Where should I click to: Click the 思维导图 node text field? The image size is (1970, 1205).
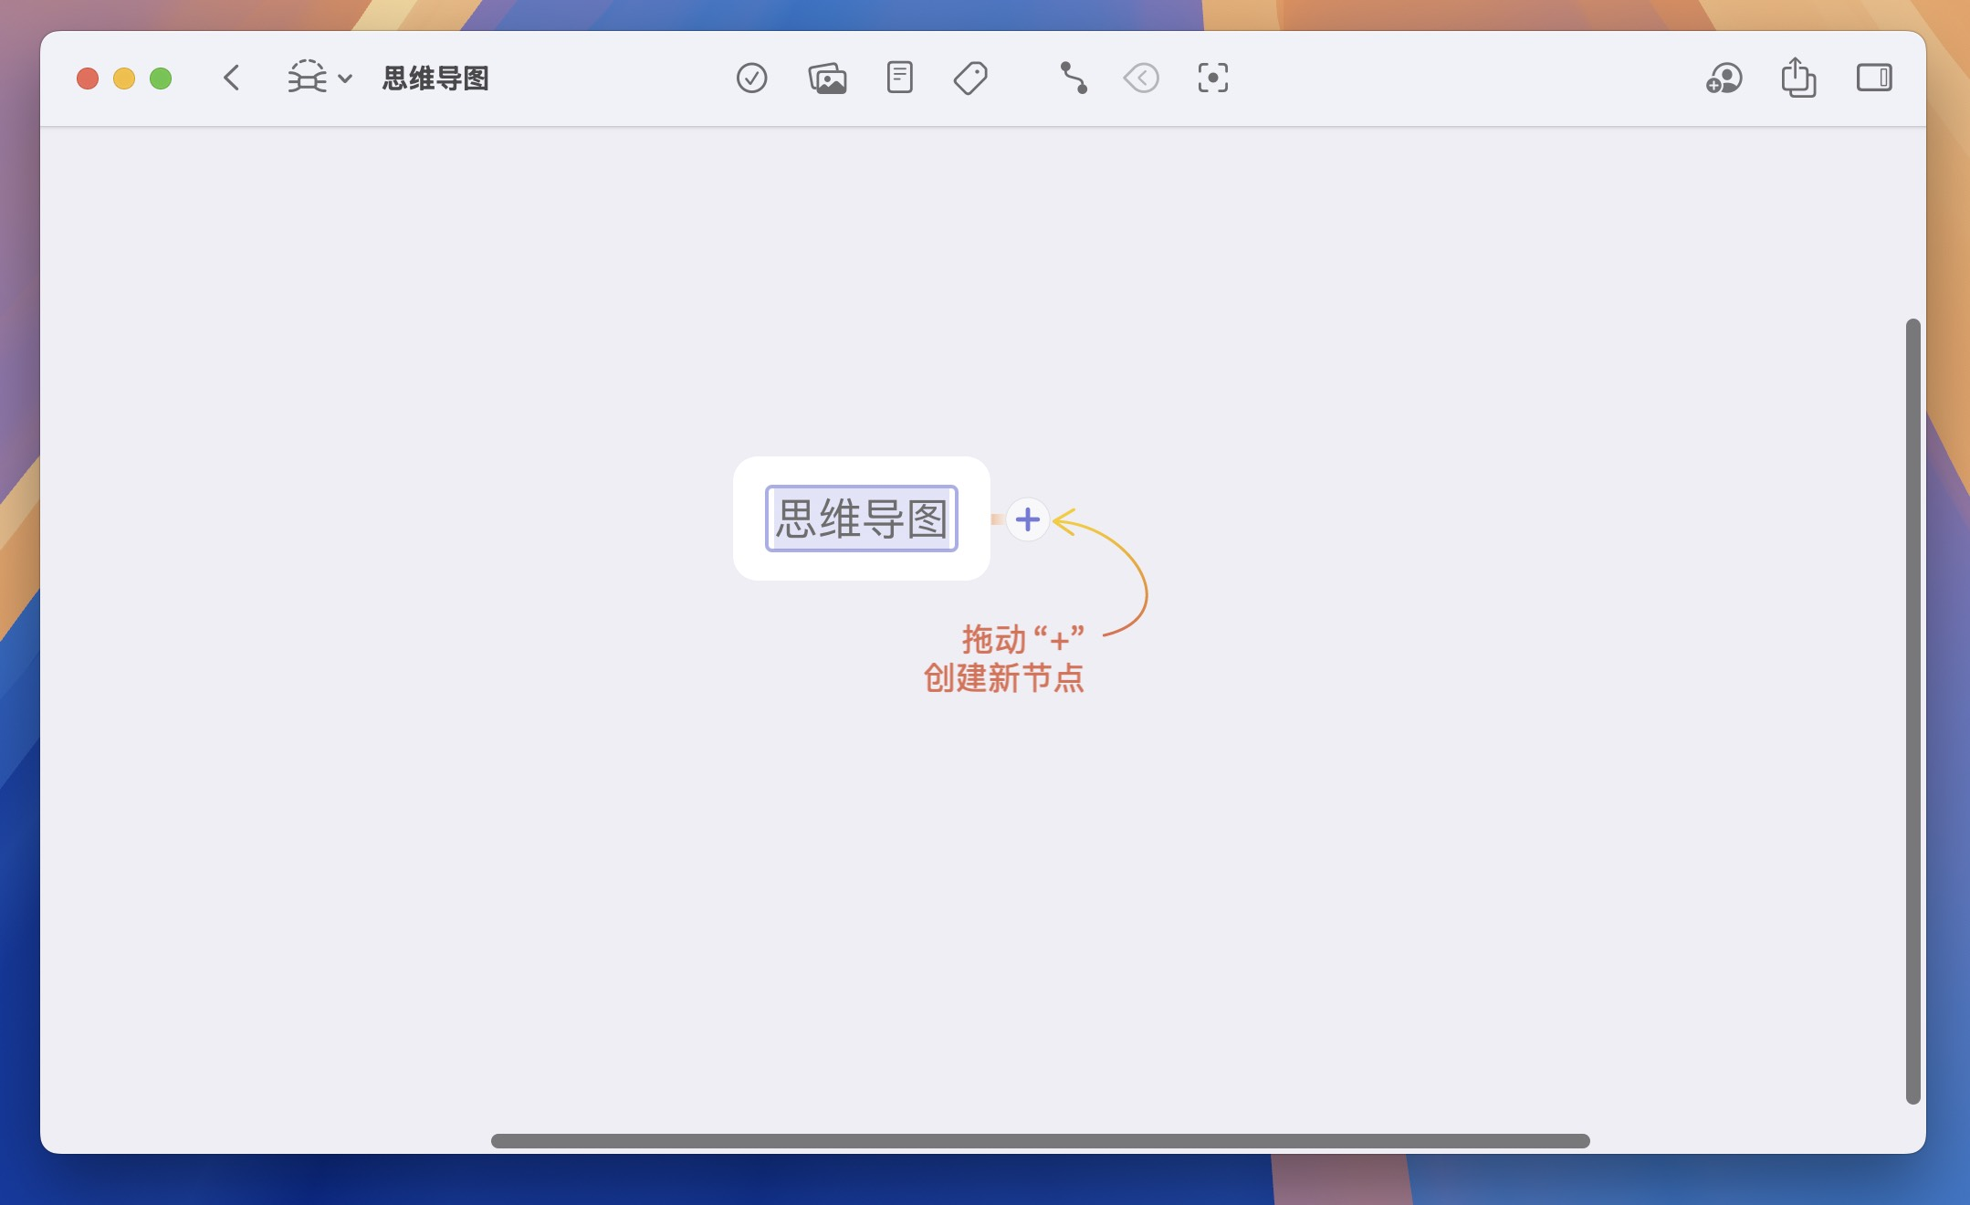pyautogui.click(x=861, y=519)
